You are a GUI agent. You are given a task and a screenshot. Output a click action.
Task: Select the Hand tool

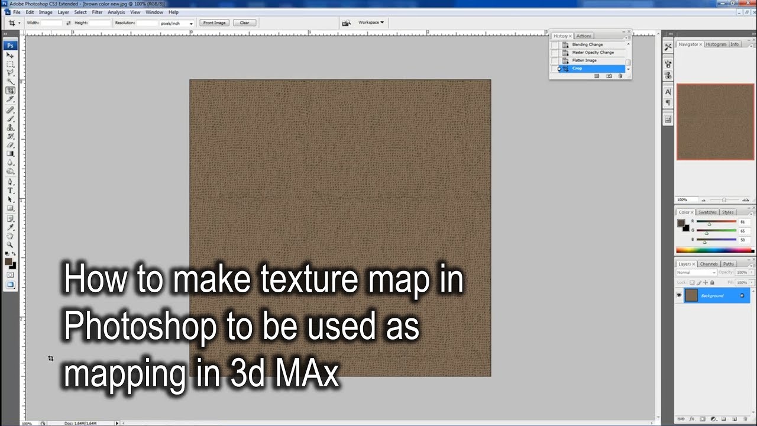coord(11,236)
